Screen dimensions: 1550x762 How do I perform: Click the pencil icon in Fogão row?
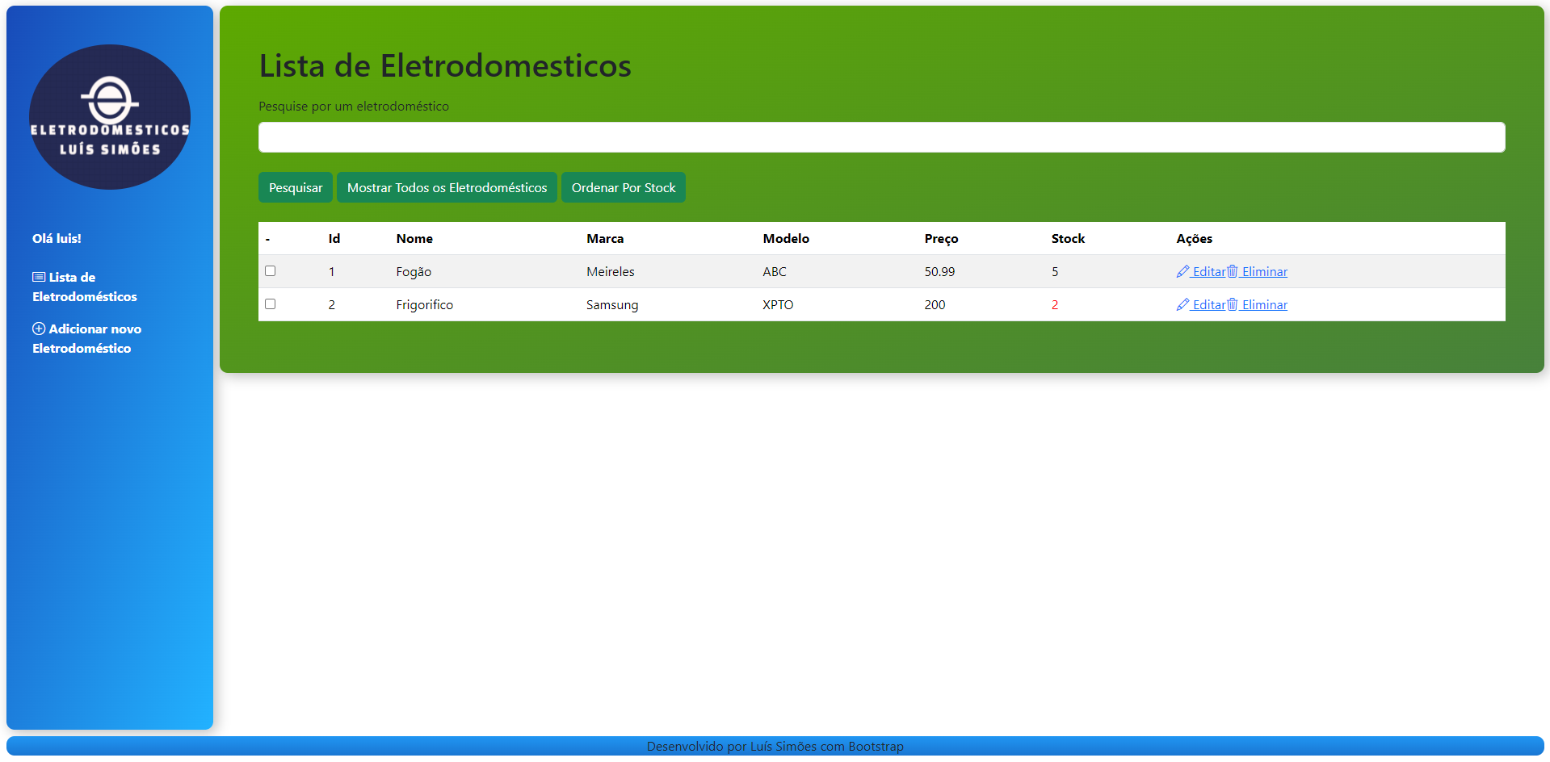coord(1182,272)
